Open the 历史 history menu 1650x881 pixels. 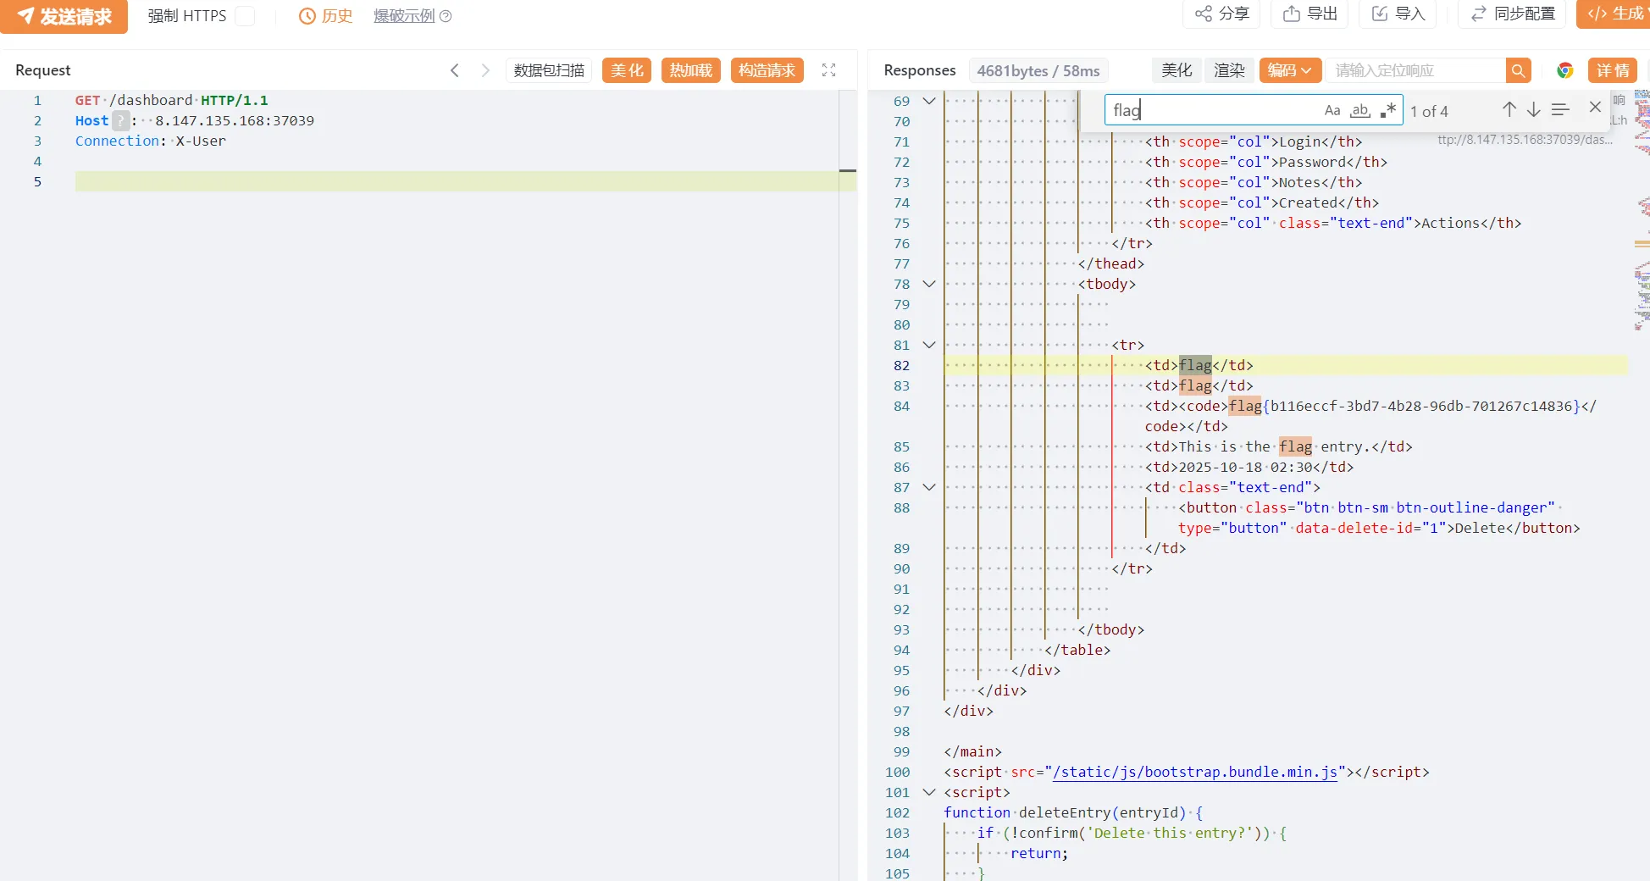(x=326, y=16)
